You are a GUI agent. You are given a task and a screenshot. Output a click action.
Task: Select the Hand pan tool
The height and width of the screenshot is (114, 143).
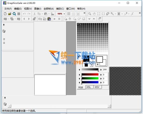(x=94, y=14)
